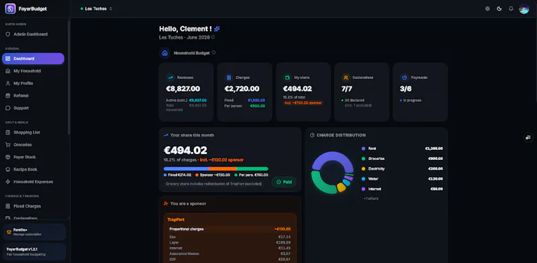537x263 pixels.
Task: Open Shopping List page
Action: 33,133
